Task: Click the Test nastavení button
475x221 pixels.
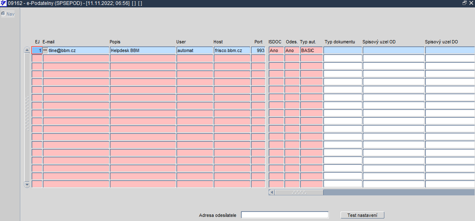Action: click(x=362, y=215)
